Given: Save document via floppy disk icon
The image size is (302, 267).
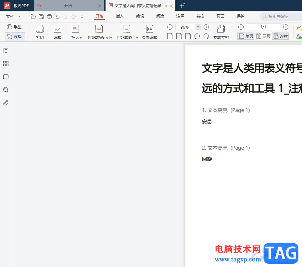Looking at the screenshot, I should [41, 17].
